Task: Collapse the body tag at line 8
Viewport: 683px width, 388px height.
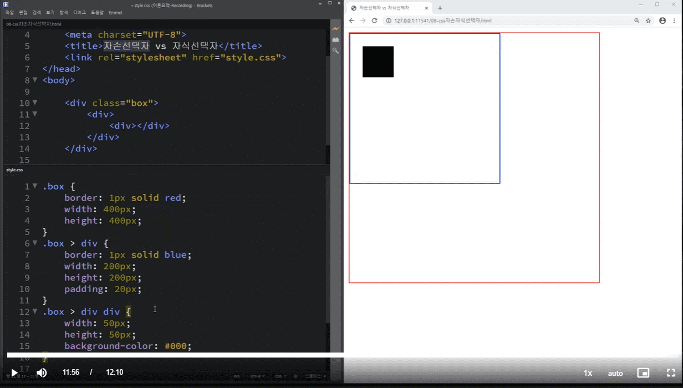Action: [35, 80]
